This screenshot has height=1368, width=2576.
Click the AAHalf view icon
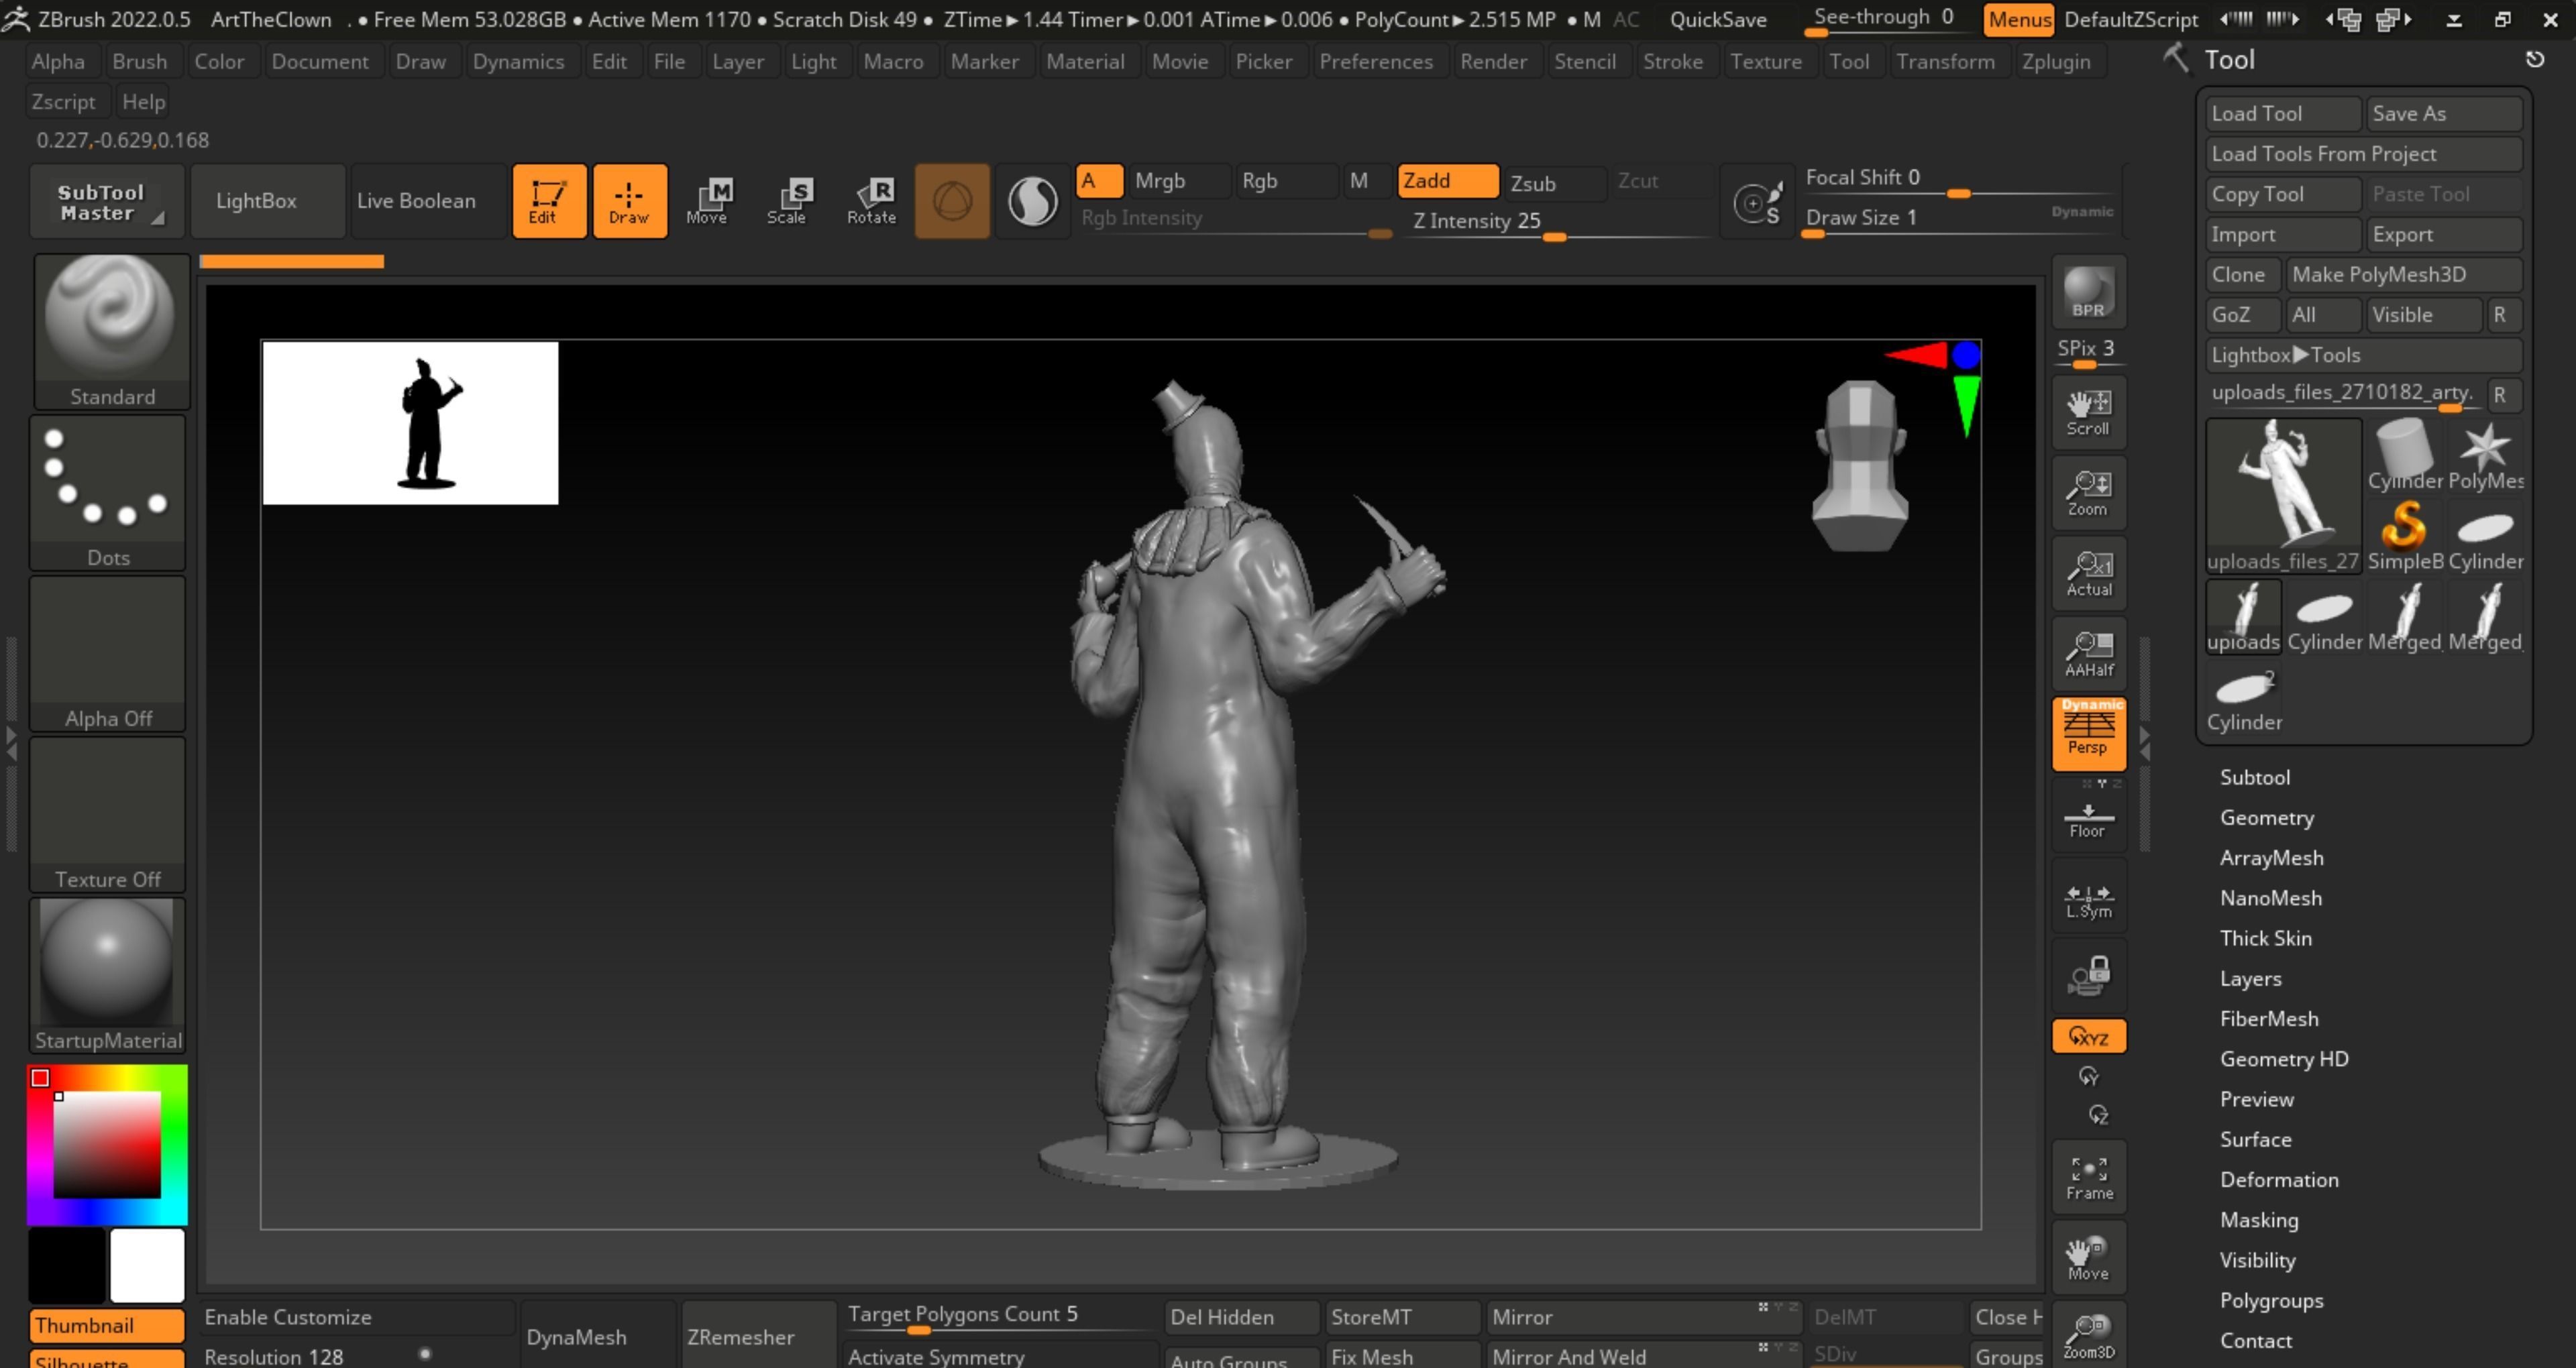[2089, 654]
